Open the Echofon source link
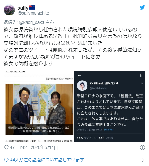The image size is (149, 166). click(109, 129)
